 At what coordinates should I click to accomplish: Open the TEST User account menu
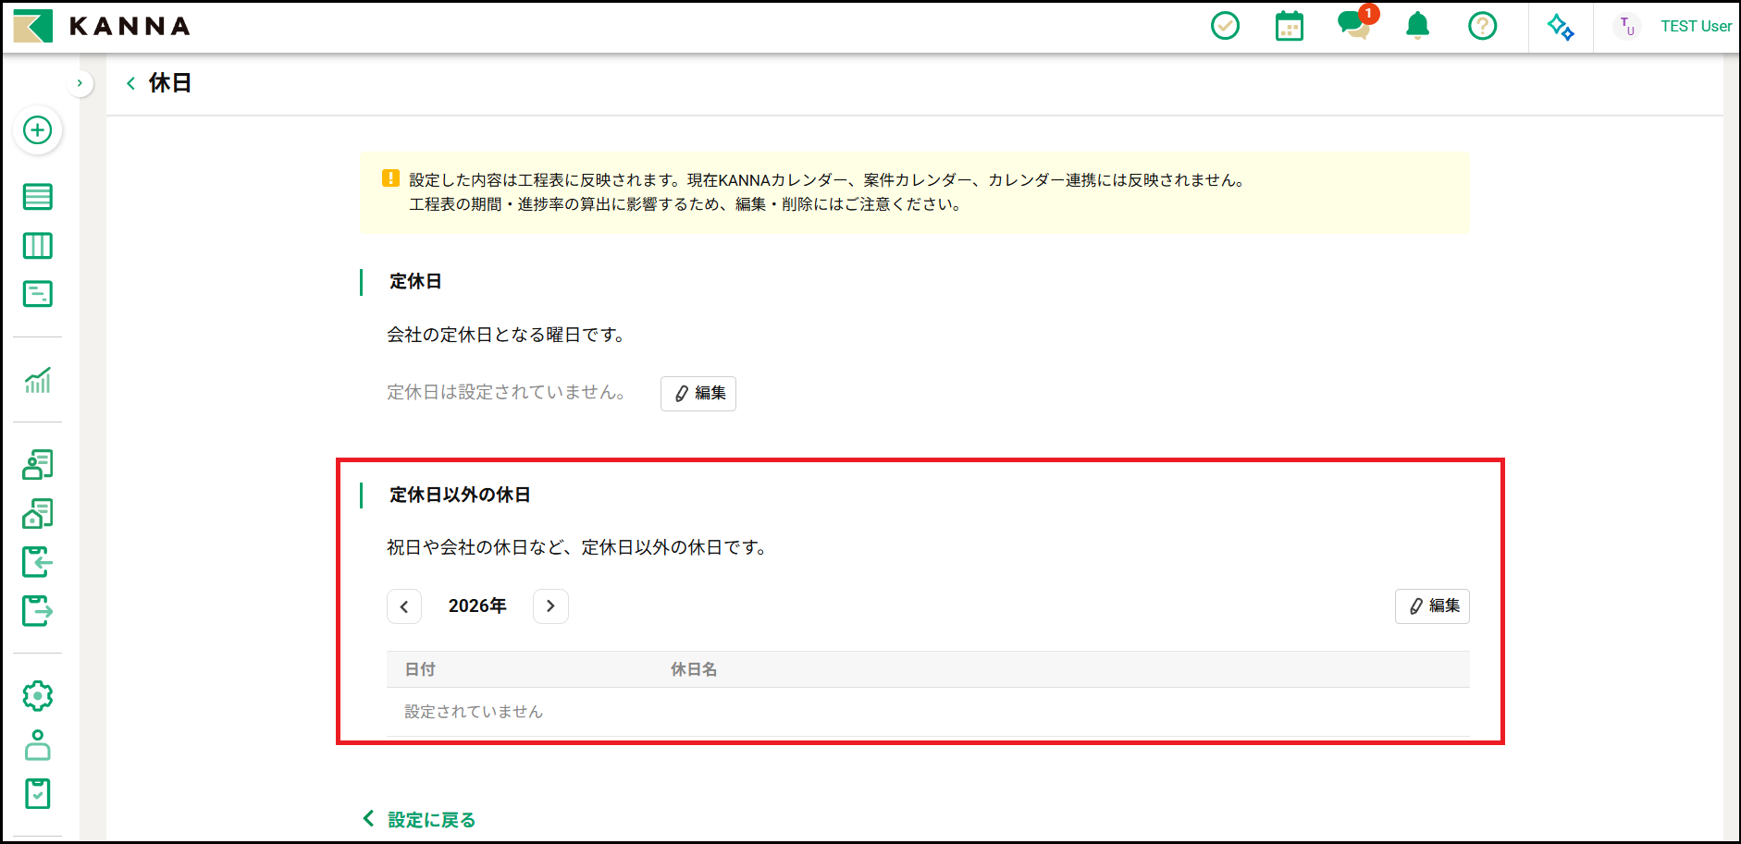pos(1673,26)
